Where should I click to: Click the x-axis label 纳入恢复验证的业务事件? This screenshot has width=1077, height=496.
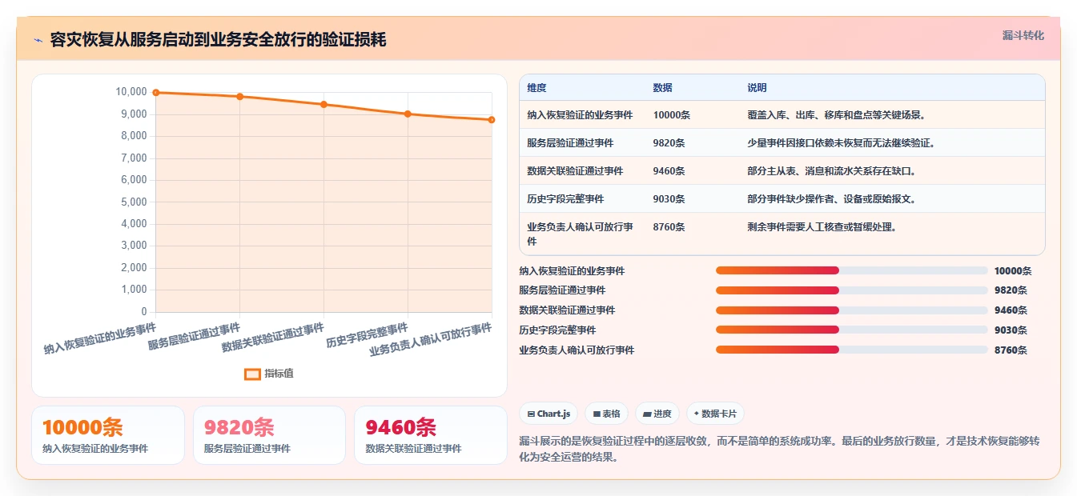pos(100,339)
